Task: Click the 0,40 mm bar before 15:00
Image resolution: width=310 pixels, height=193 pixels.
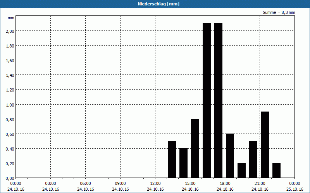Action: coord(183,163)
